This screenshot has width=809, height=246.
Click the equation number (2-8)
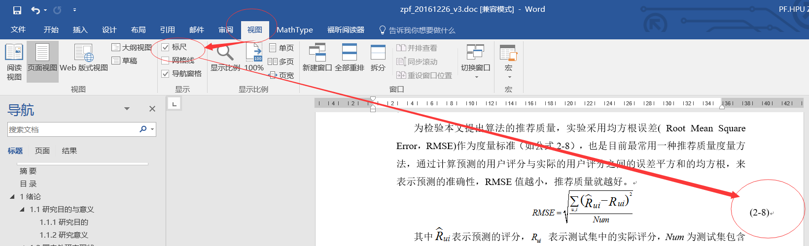(759, 213)
